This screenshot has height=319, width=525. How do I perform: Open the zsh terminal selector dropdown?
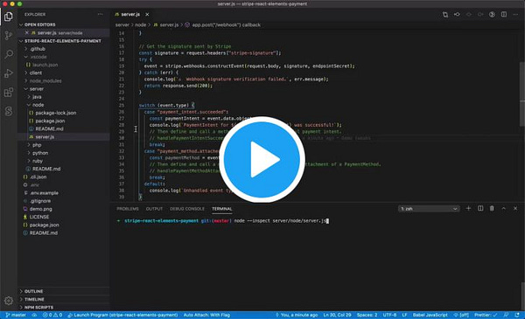coord(429,209)
